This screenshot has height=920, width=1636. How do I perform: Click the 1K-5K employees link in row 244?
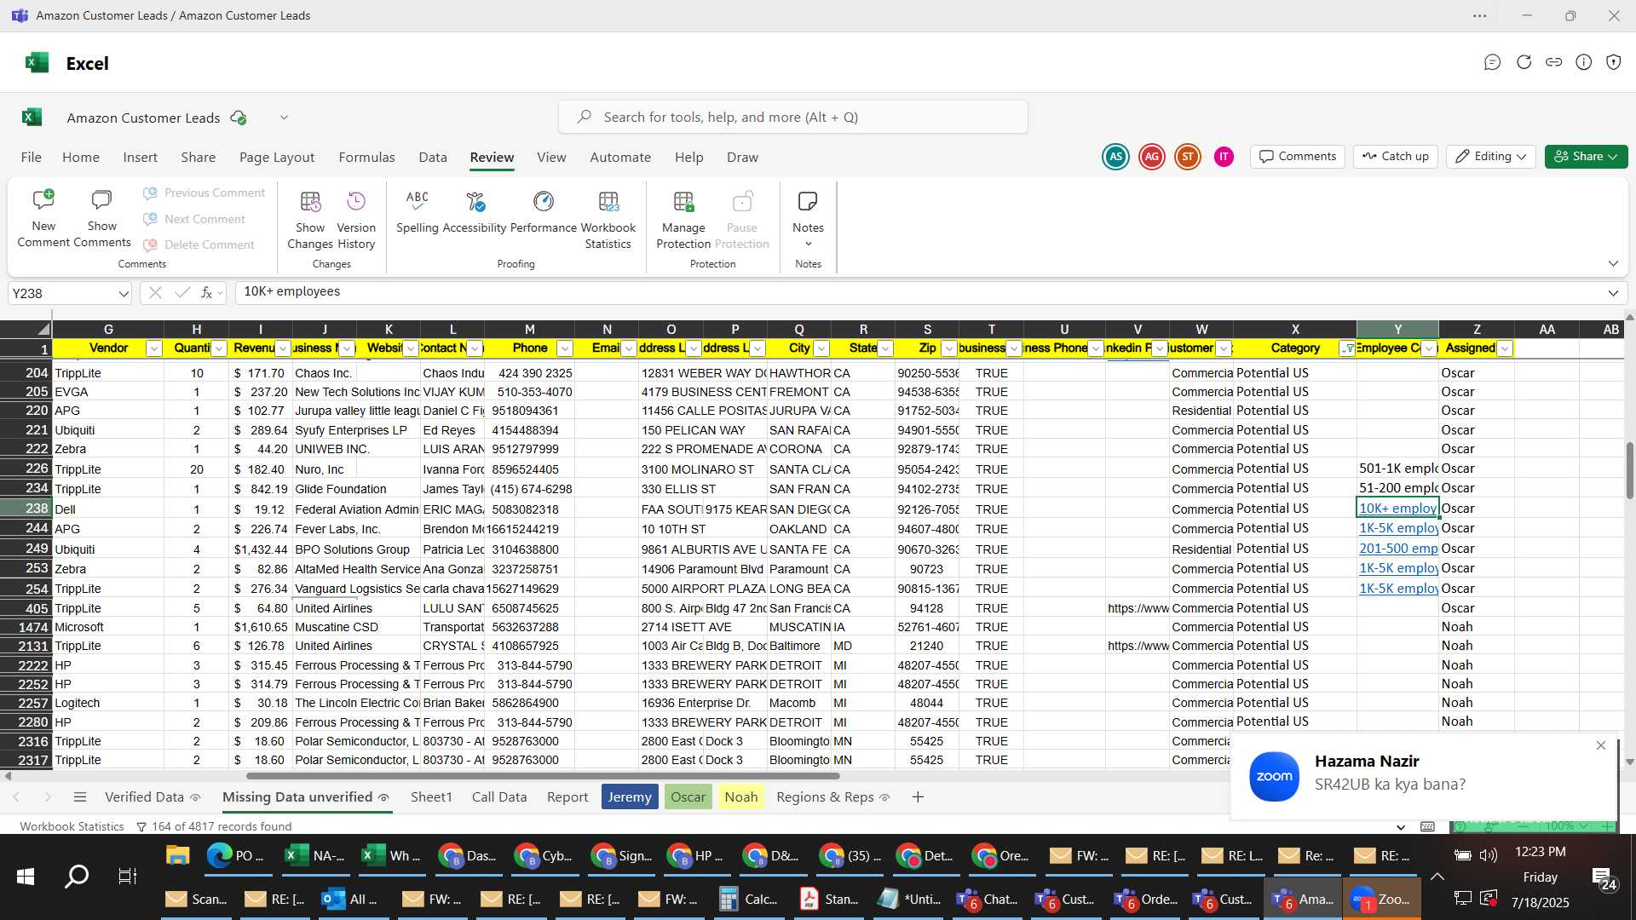click(x=1398, y=528)
